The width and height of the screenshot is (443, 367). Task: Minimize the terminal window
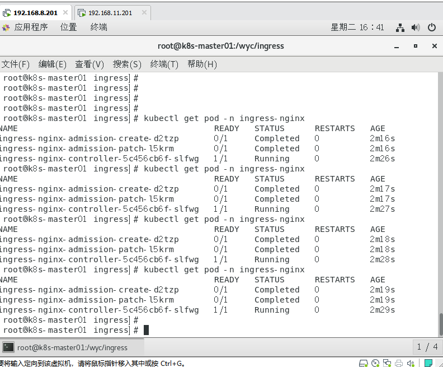[397, 47]
